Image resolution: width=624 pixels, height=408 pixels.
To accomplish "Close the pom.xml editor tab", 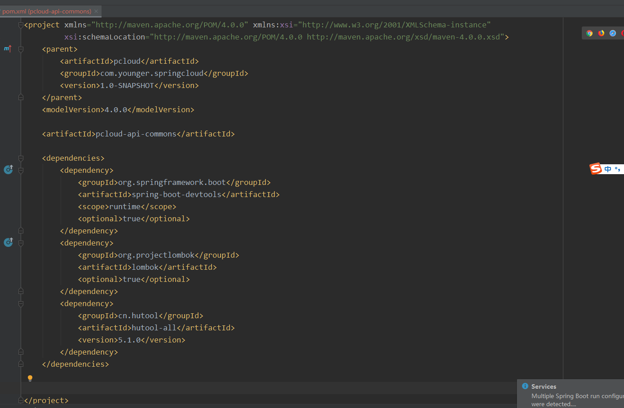I will 96,11.
